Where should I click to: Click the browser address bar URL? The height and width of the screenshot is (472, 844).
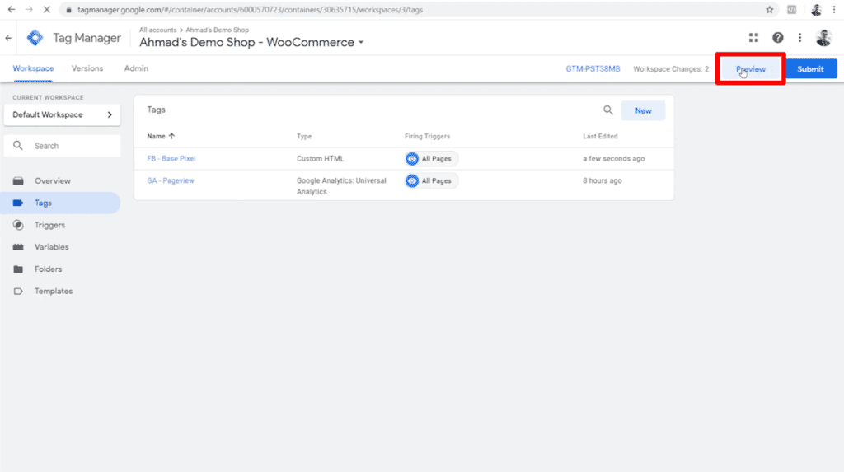[251, 10]
